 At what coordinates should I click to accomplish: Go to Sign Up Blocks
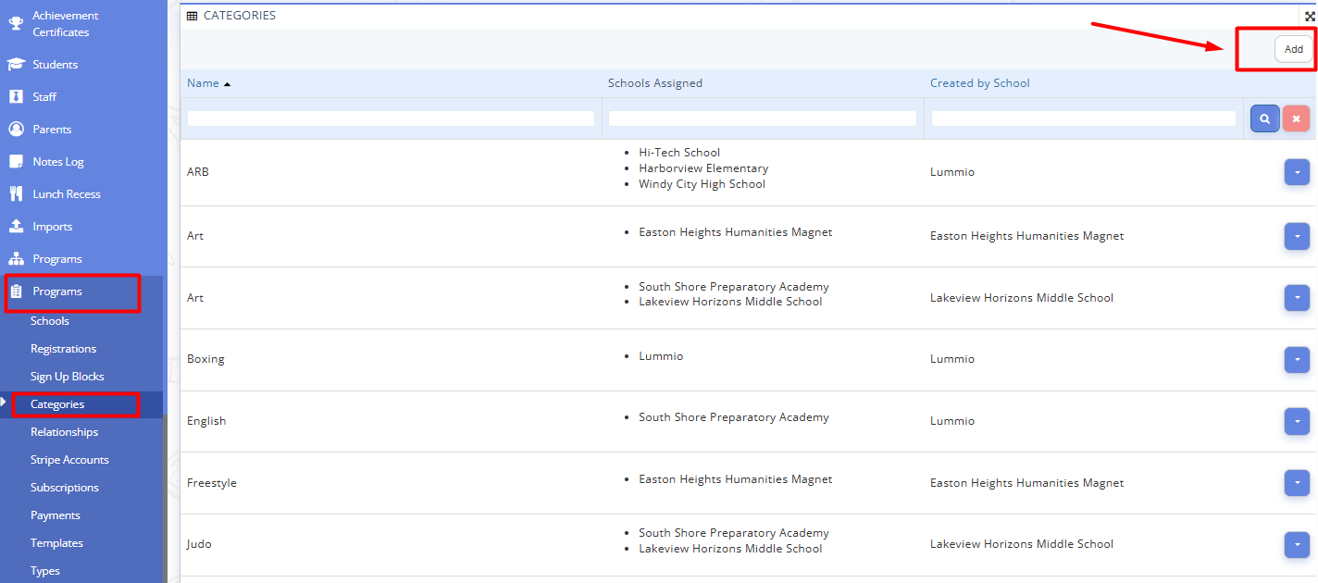click(x=67, y=377)
